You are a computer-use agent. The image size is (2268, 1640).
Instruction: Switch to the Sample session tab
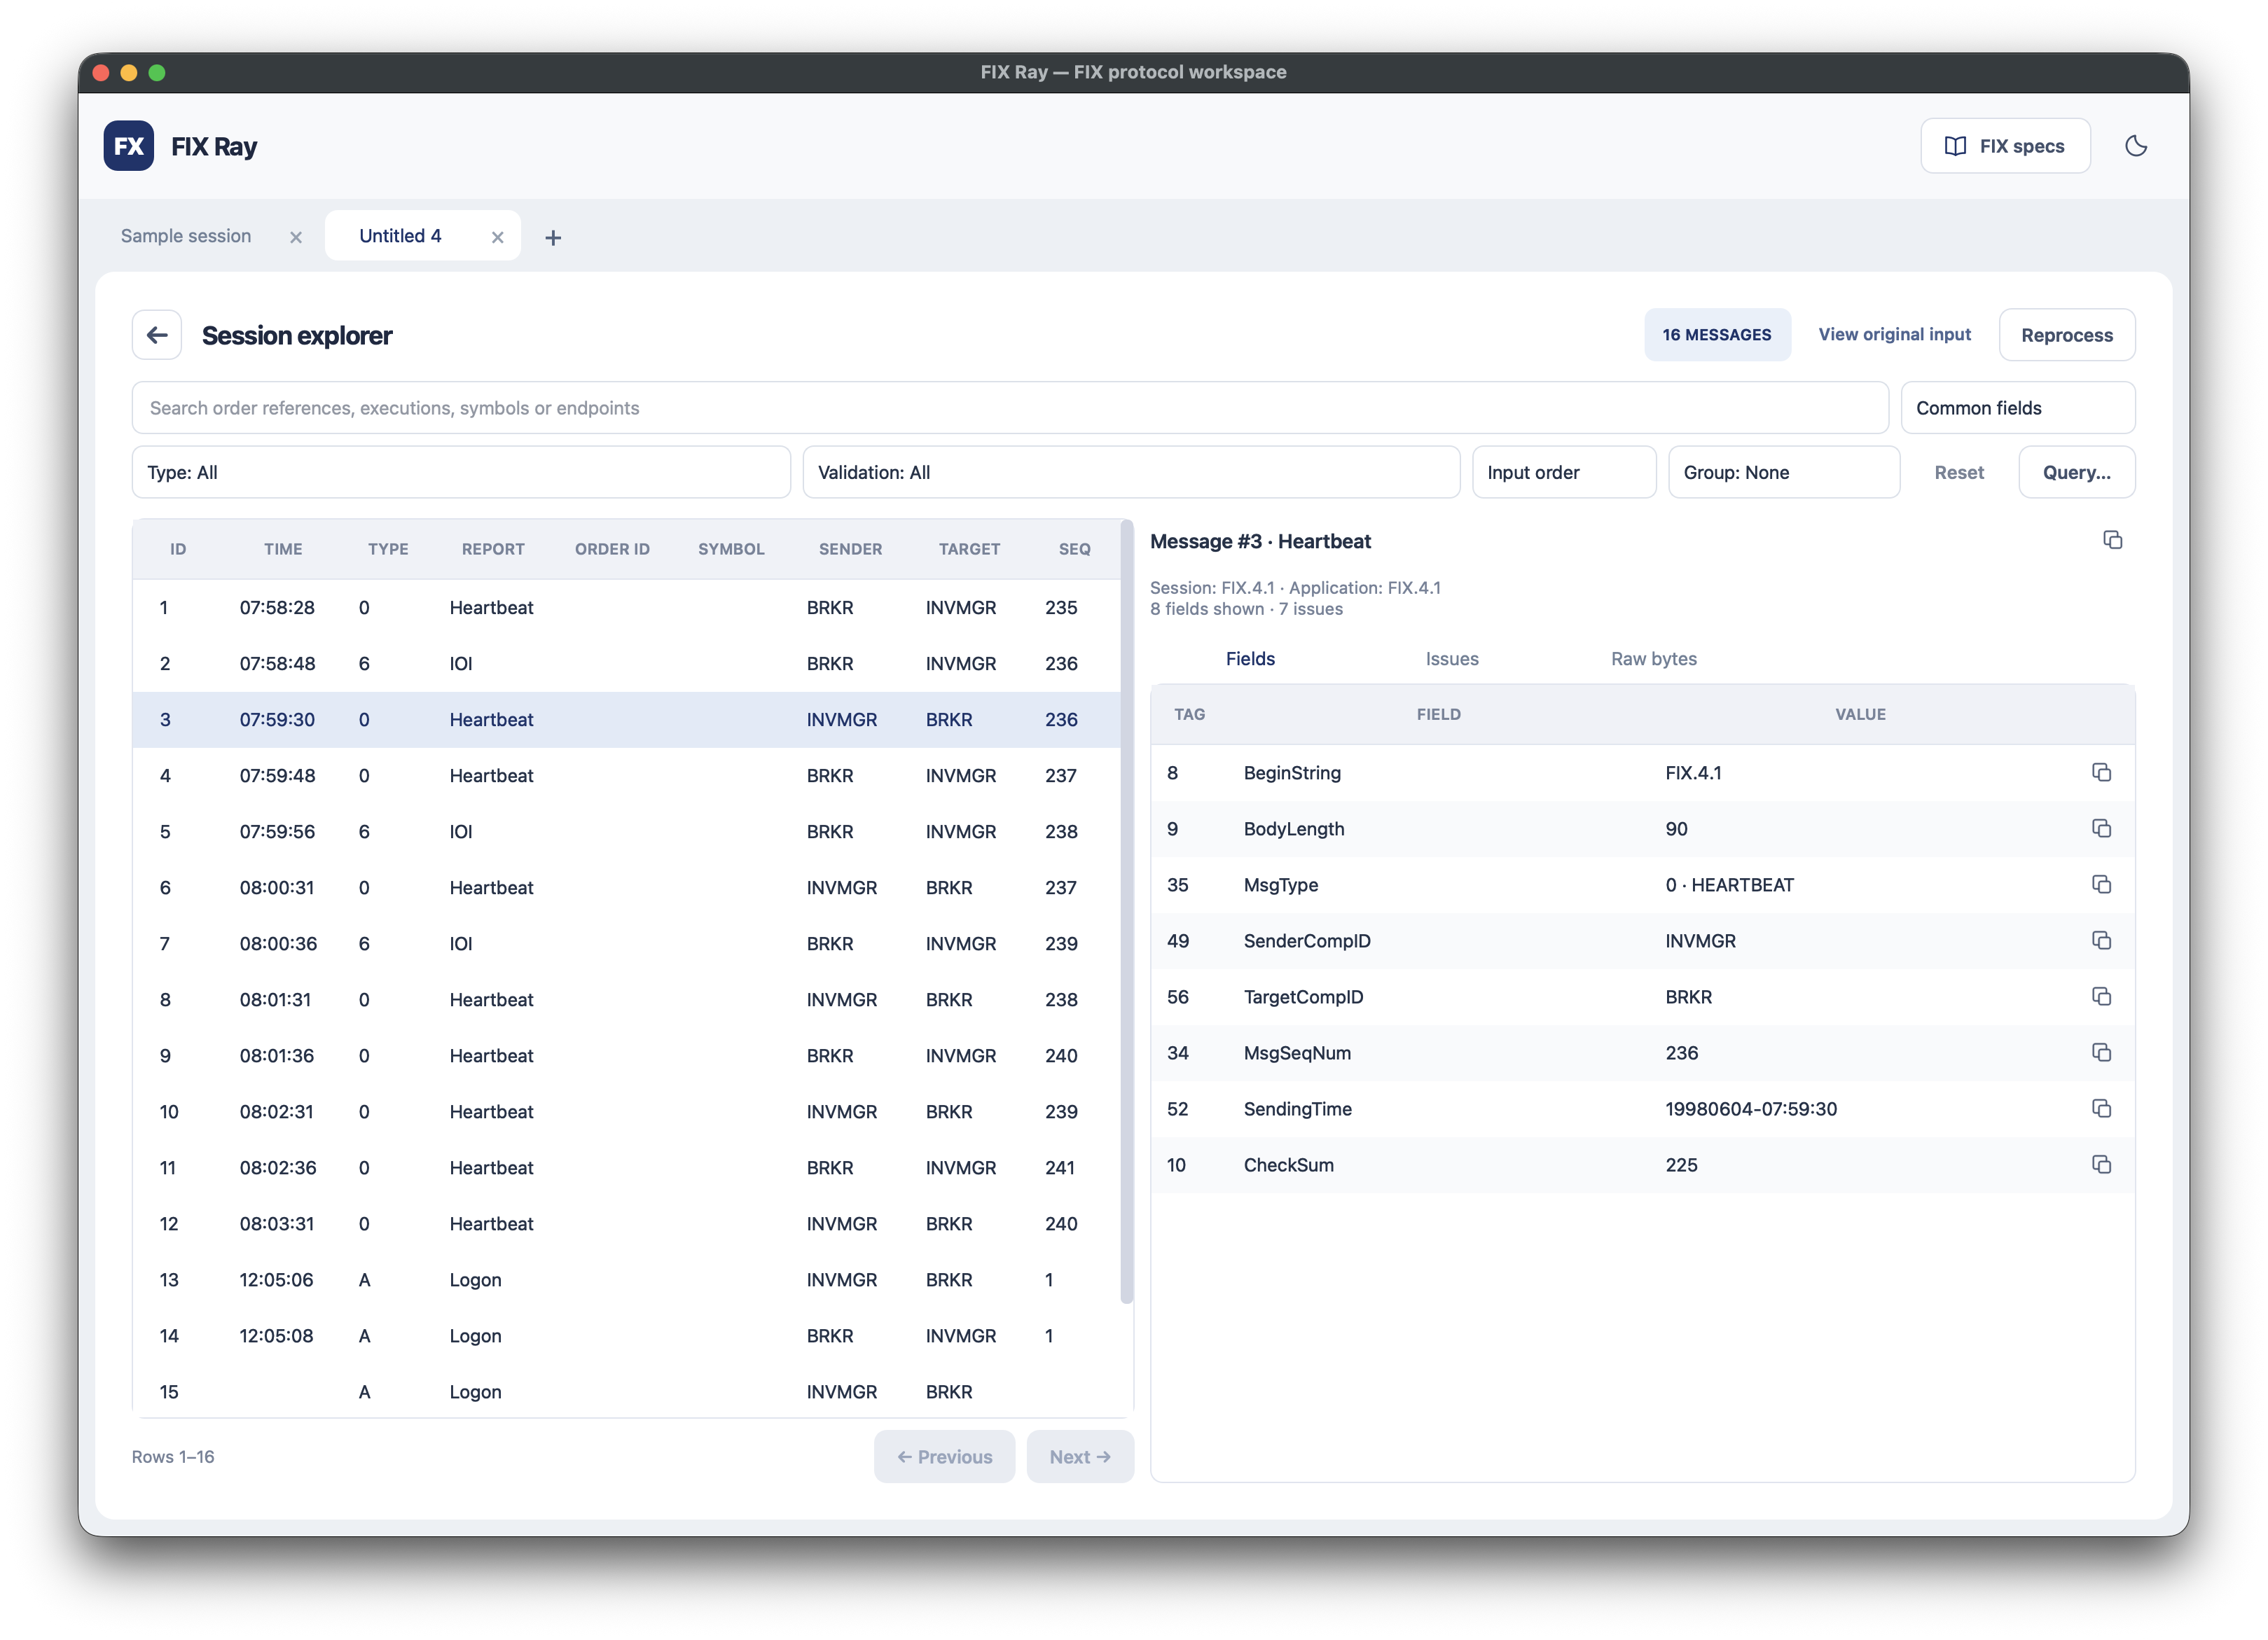186,236
